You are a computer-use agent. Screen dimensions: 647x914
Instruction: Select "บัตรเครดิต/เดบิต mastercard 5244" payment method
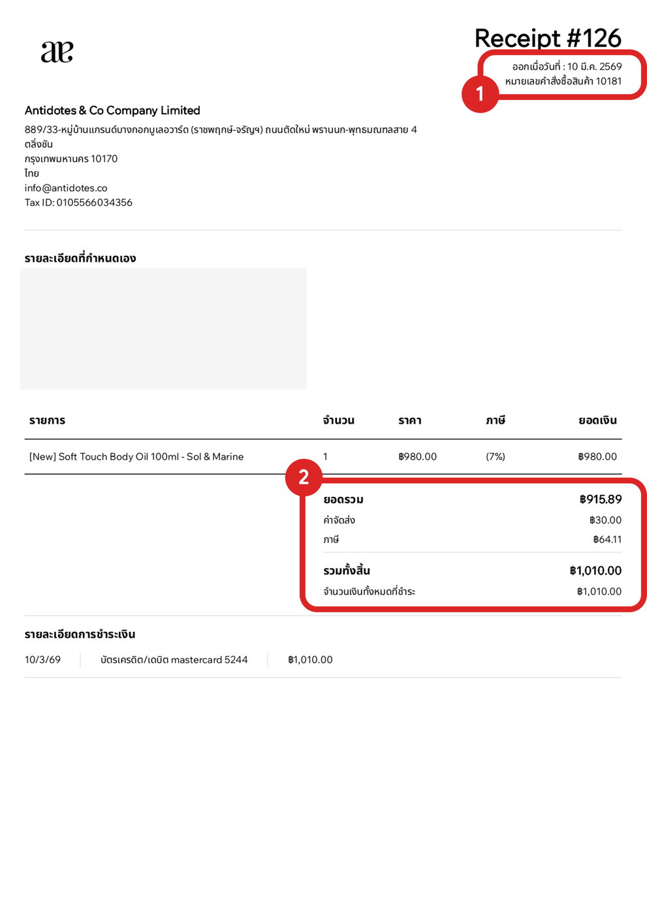tap(174, 660)
